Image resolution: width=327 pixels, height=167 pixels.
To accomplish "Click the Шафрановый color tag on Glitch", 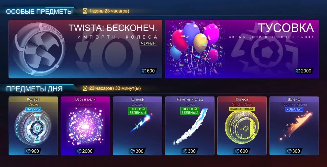I will point(242,109).
